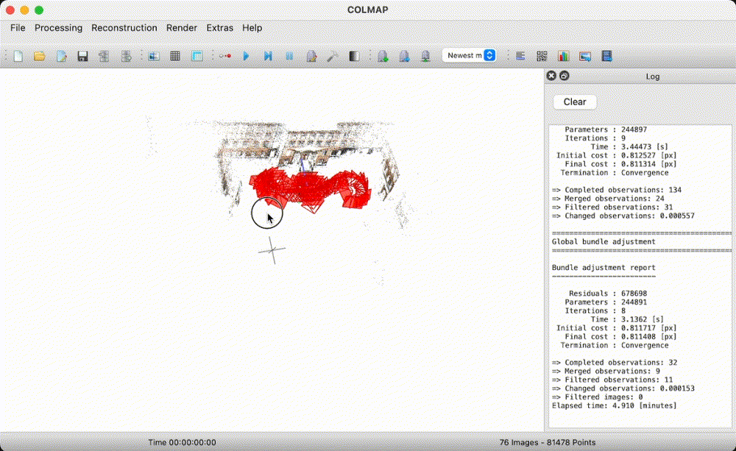Image resolution: width=736 pixels, height=451 pixels.
Task: Clear the log output
Action: click(575, 102)
